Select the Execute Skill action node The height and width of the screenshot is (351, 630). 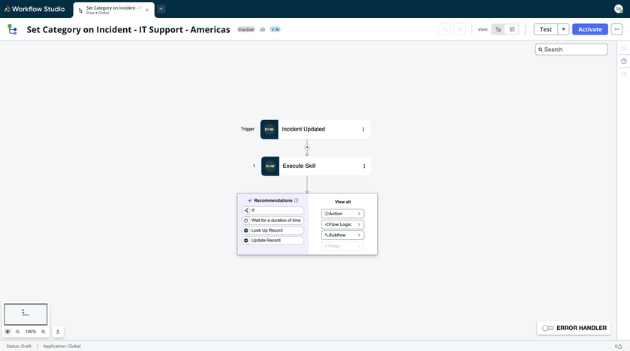[x=316, y=166]
